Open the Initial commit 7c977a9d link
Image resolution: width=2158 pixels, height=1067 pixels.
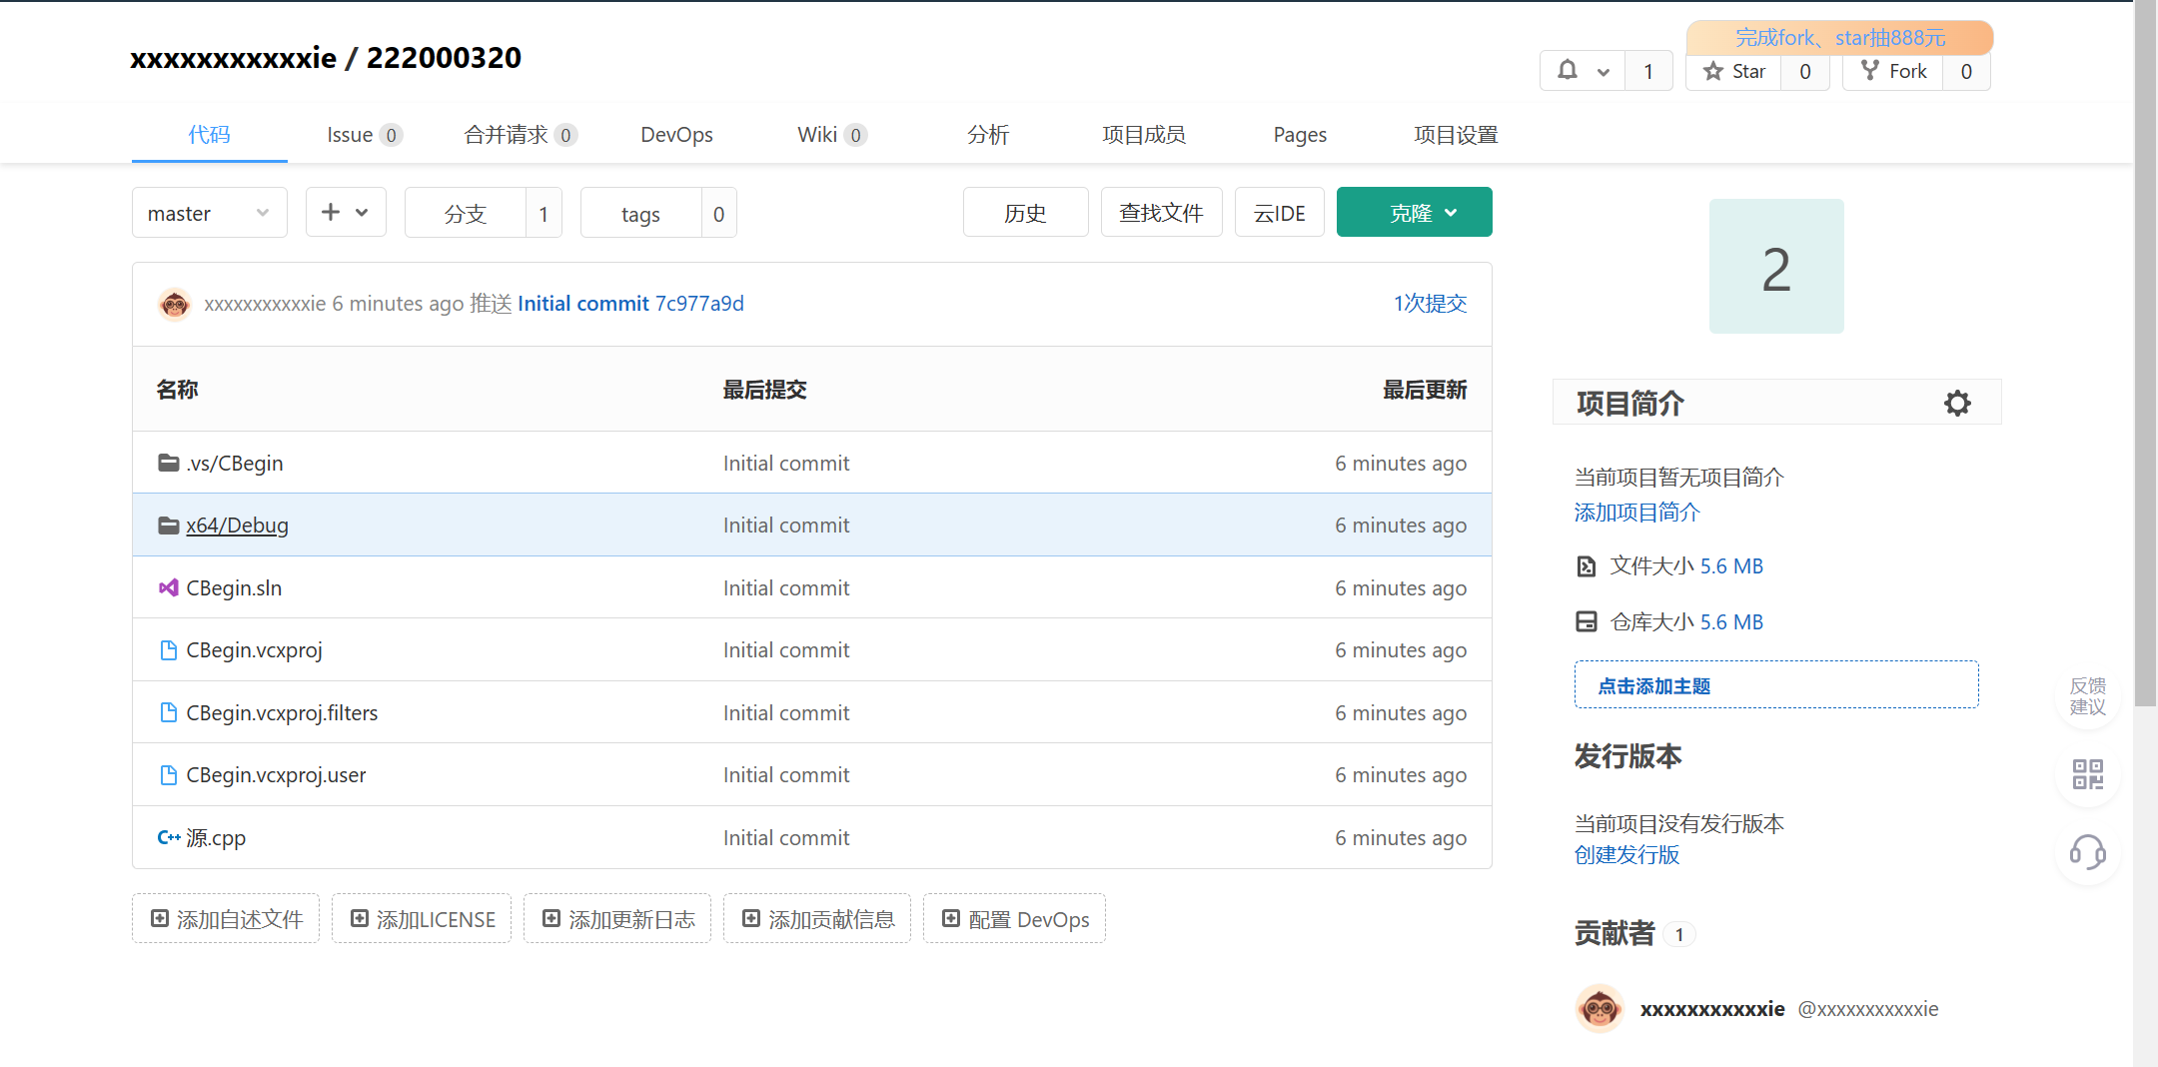point(630,304)
